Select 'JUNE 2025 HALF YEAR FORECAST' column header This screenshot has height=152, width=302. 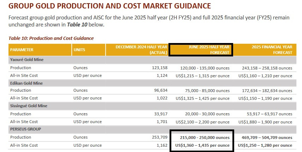coord(201,50)
